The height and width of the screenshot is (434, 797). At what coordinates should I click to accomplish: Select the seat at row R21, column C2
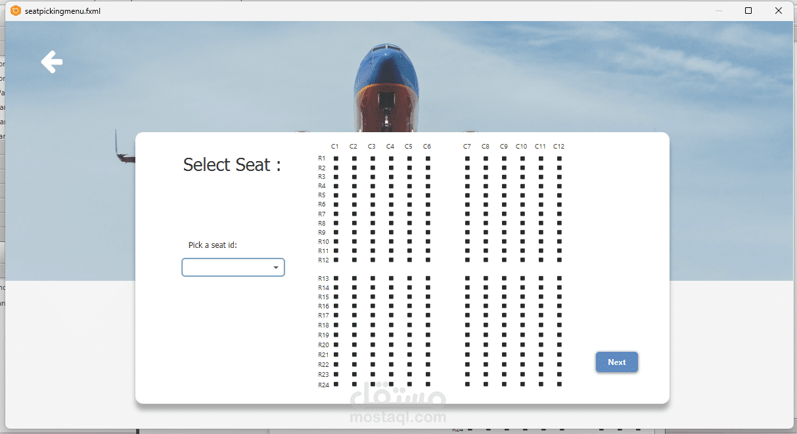click(x=354, y=354)
